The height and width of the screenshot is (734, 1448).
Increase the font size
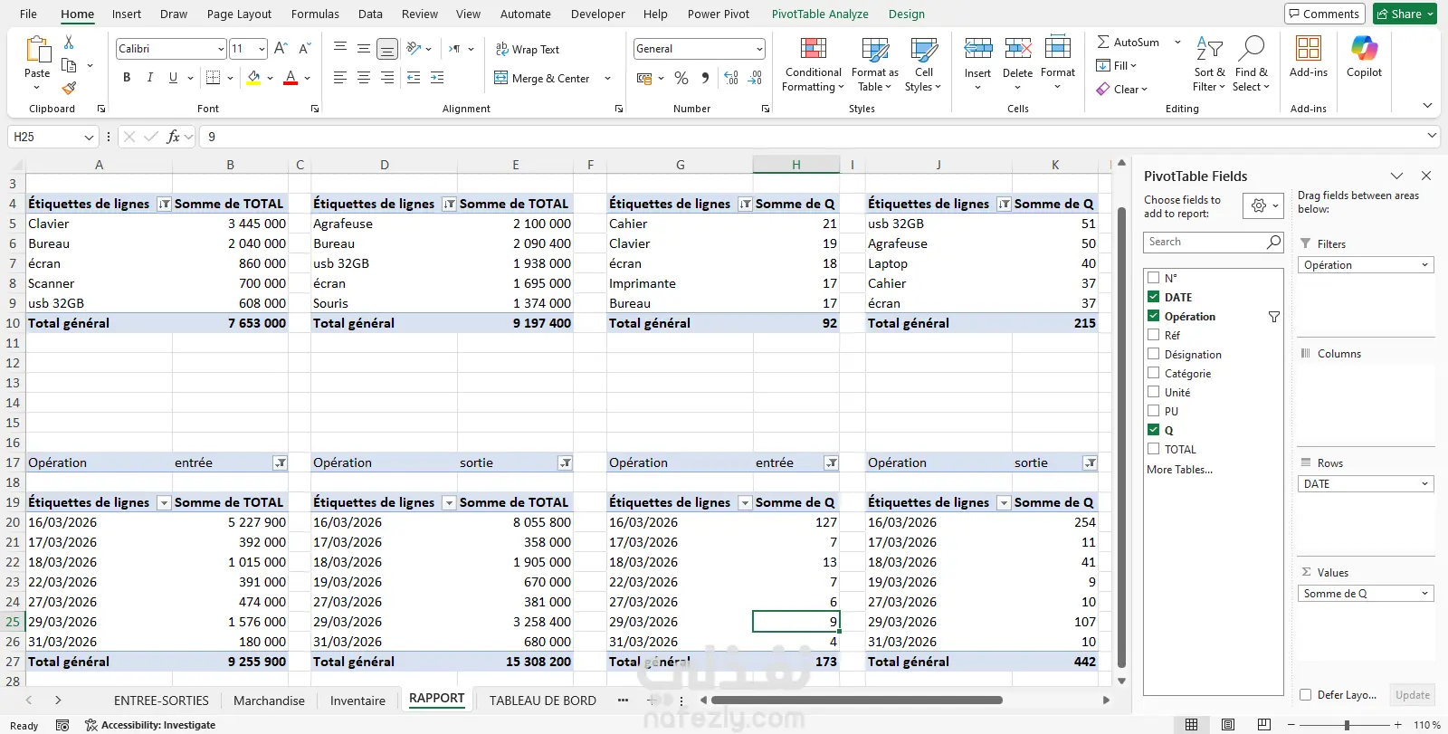pyautogui.click(x=281, y=48)
